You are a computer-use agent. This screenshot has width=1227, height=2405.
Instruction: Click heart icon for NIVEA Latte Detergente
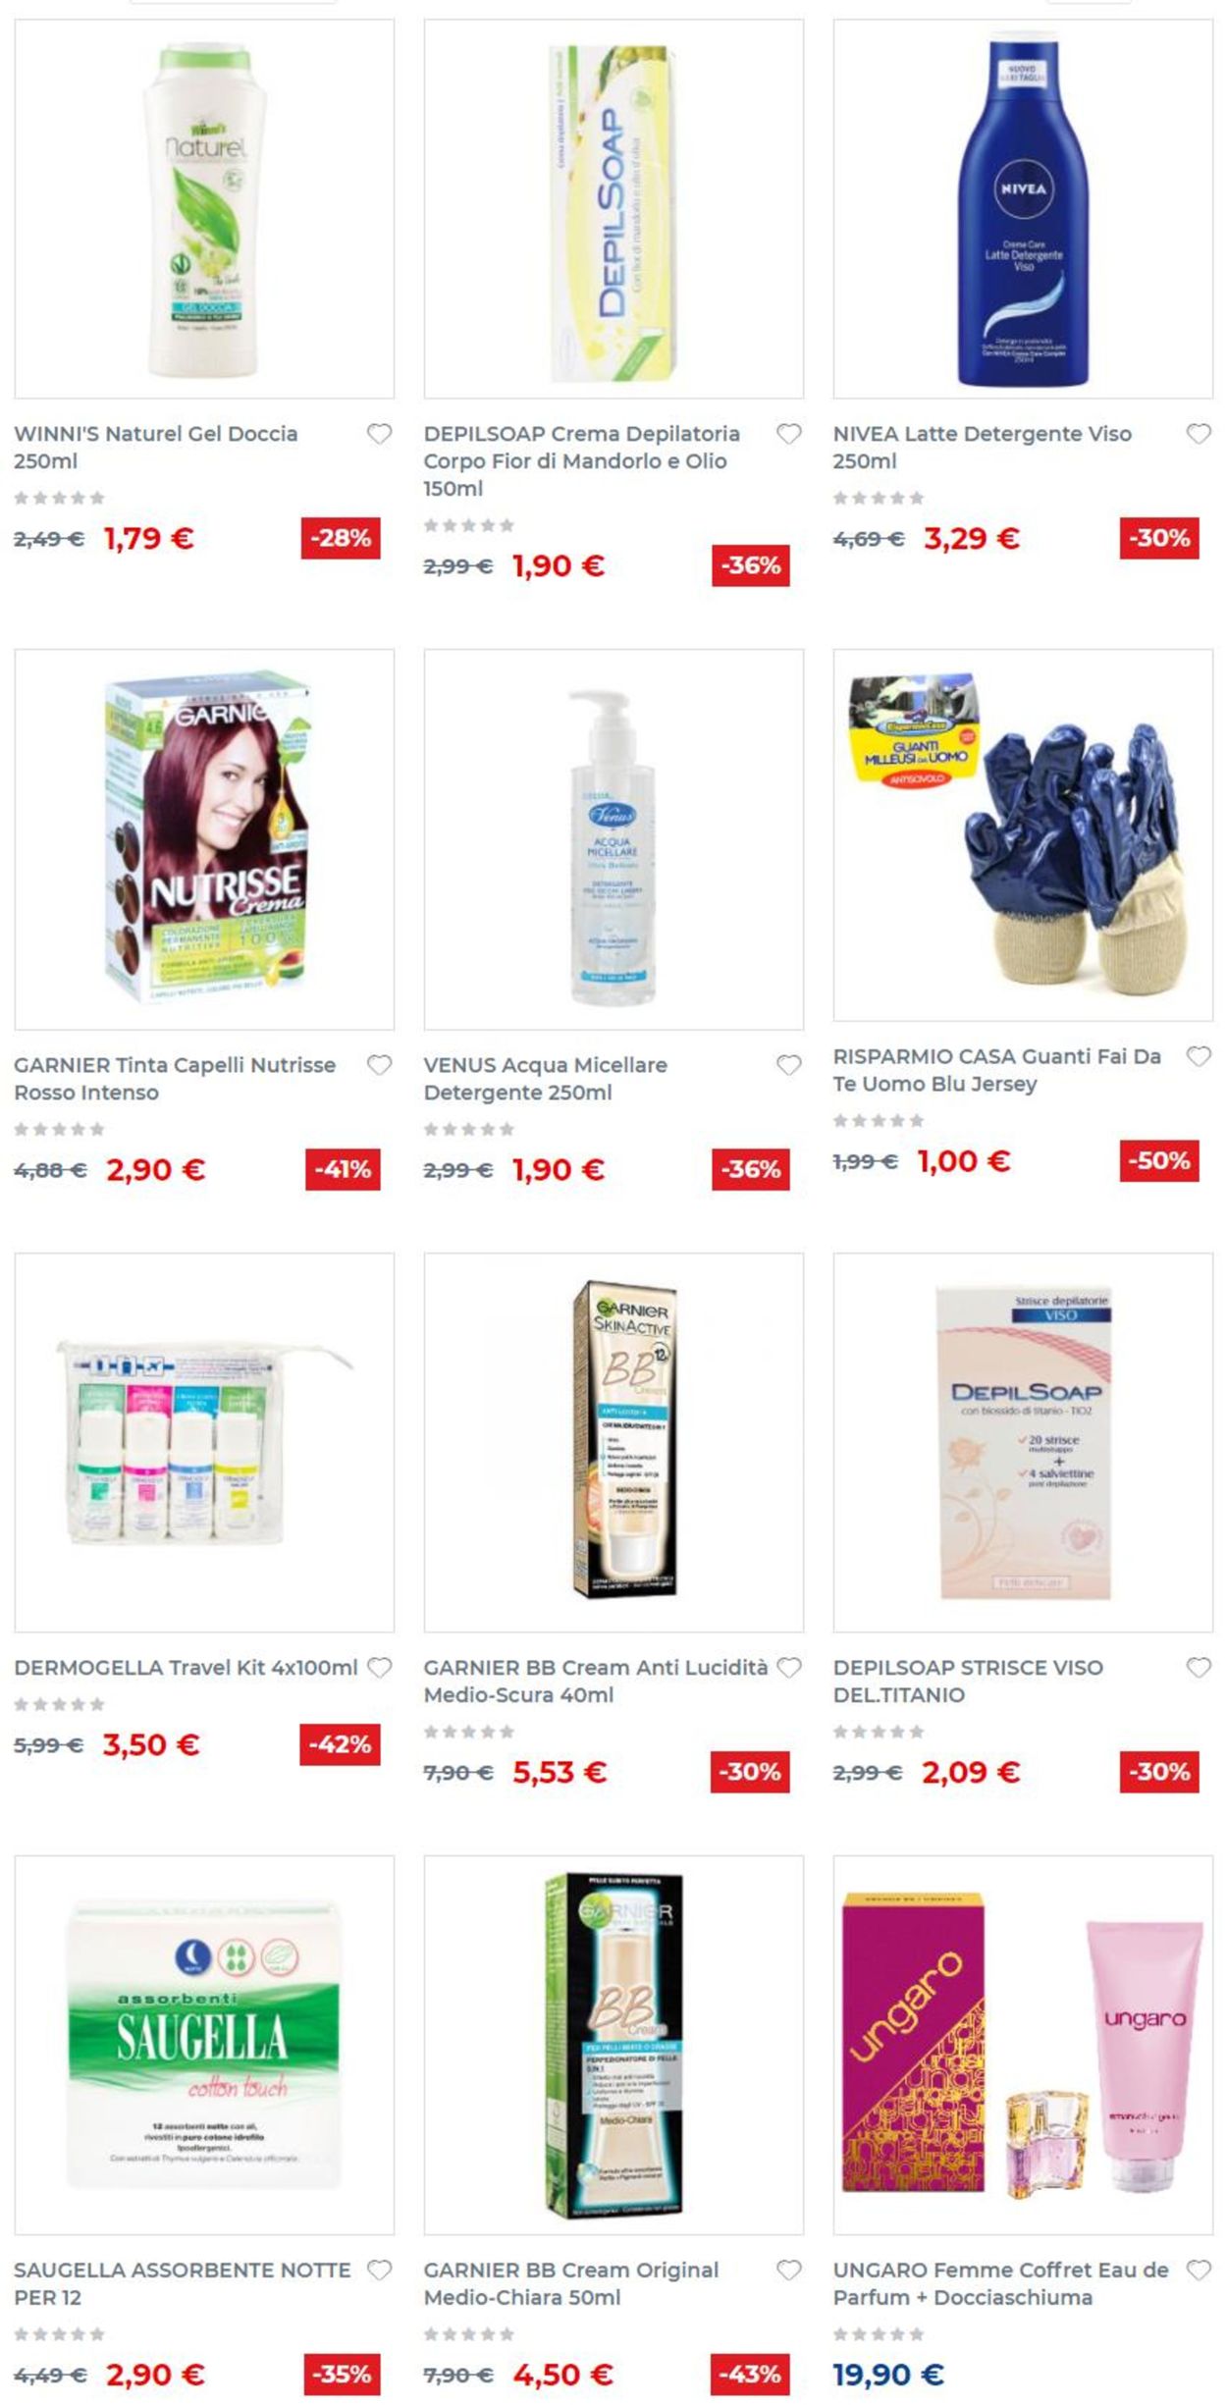[1198, 434]
